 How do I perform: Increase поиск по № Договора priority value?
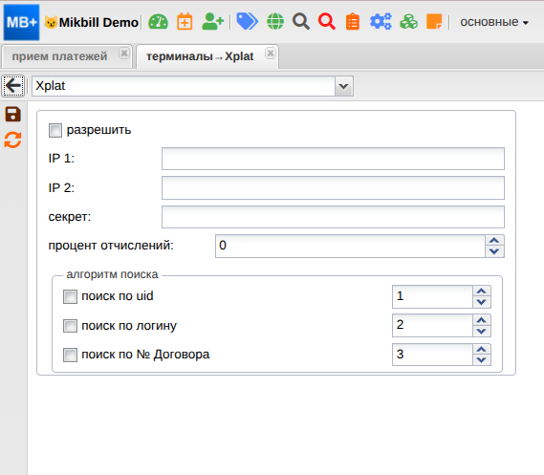(482, 349)
